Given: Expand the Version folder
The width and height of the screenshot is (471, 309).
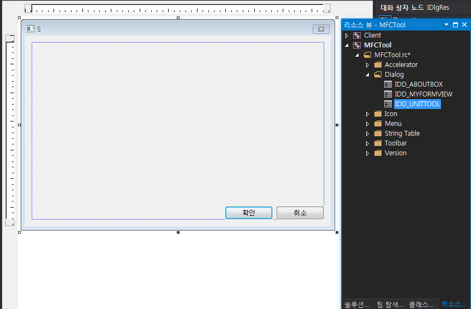Looking at the screenshot, I should click(x=367, y=153).
